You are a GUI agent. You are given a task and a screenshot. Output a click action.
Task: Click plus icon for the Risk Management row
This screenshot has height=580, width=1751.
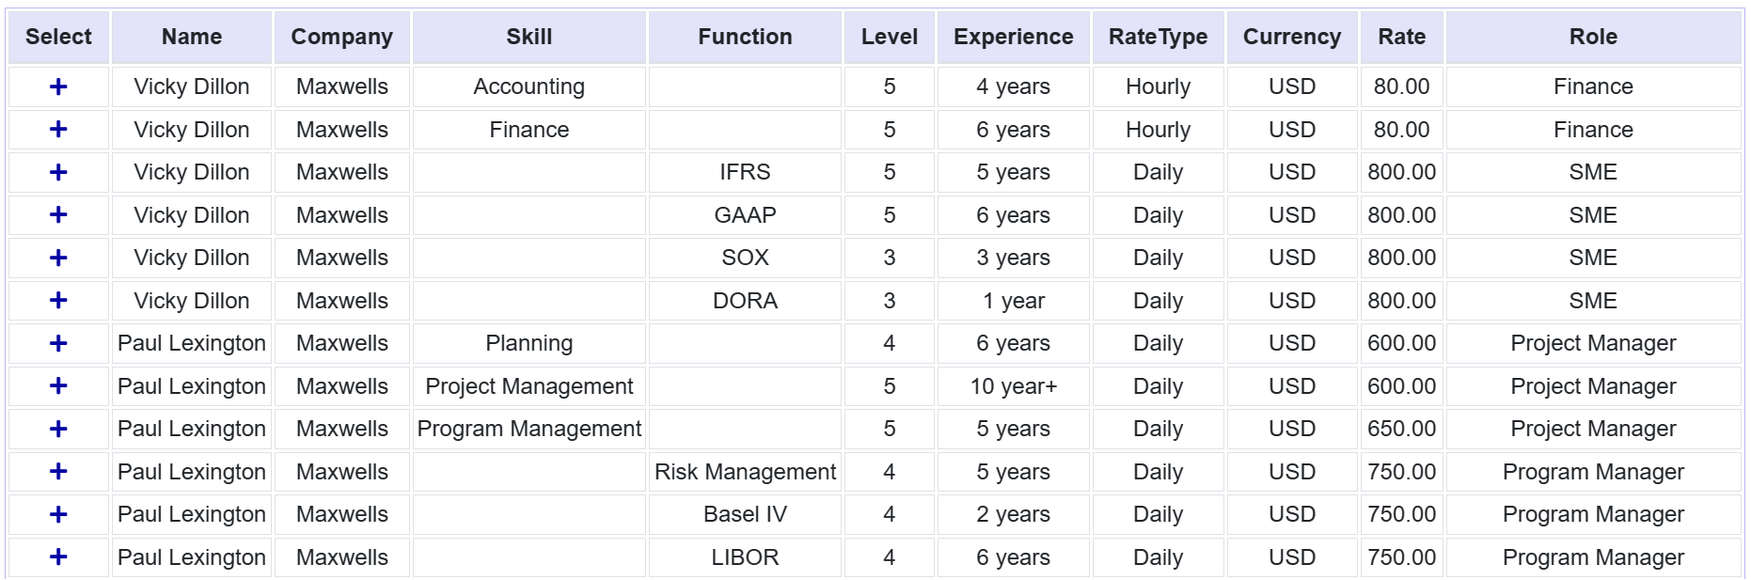pyautogui.click(x=58, y=472)
